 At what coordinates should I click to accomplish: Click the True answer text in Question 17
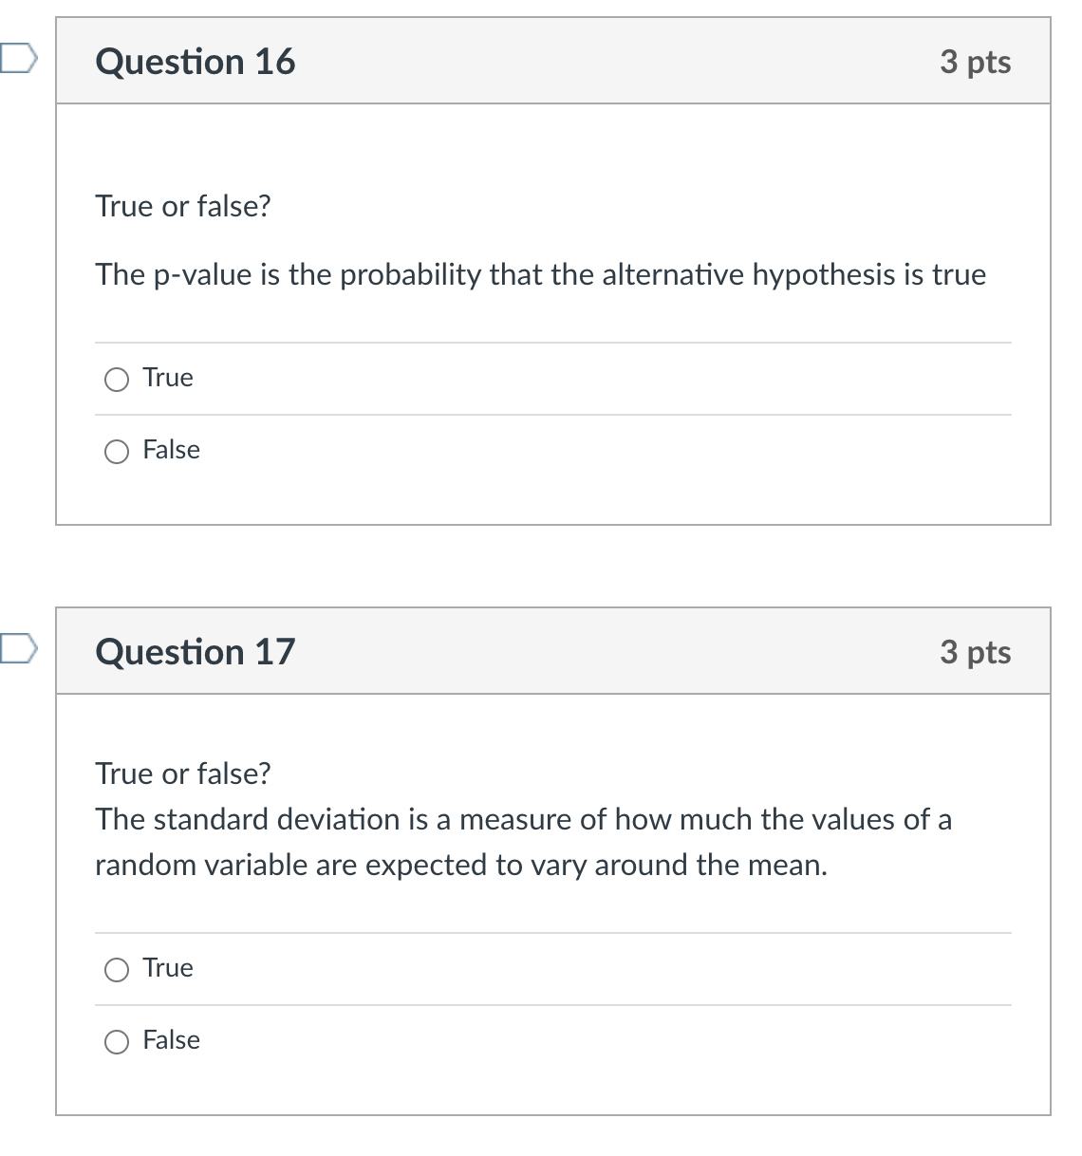(x=167, y=969)
